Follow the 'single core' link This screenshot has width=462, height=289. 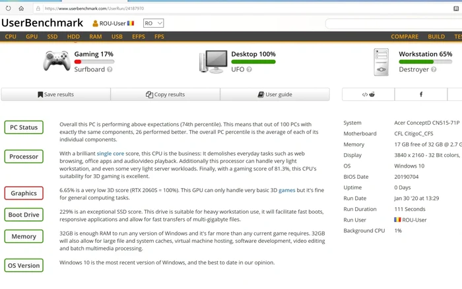click(110, 154)
